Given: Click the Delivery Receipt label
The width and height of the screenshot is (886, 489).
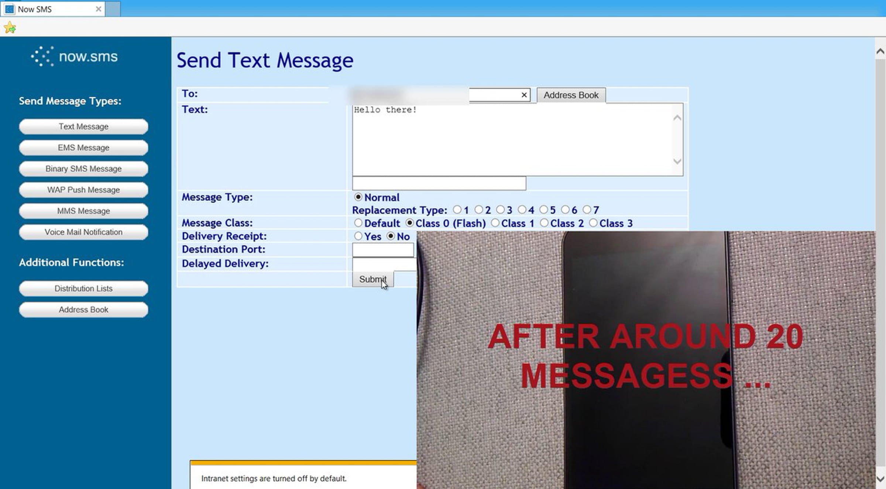Looking at the screenshot, I should [x=224, y=236].
